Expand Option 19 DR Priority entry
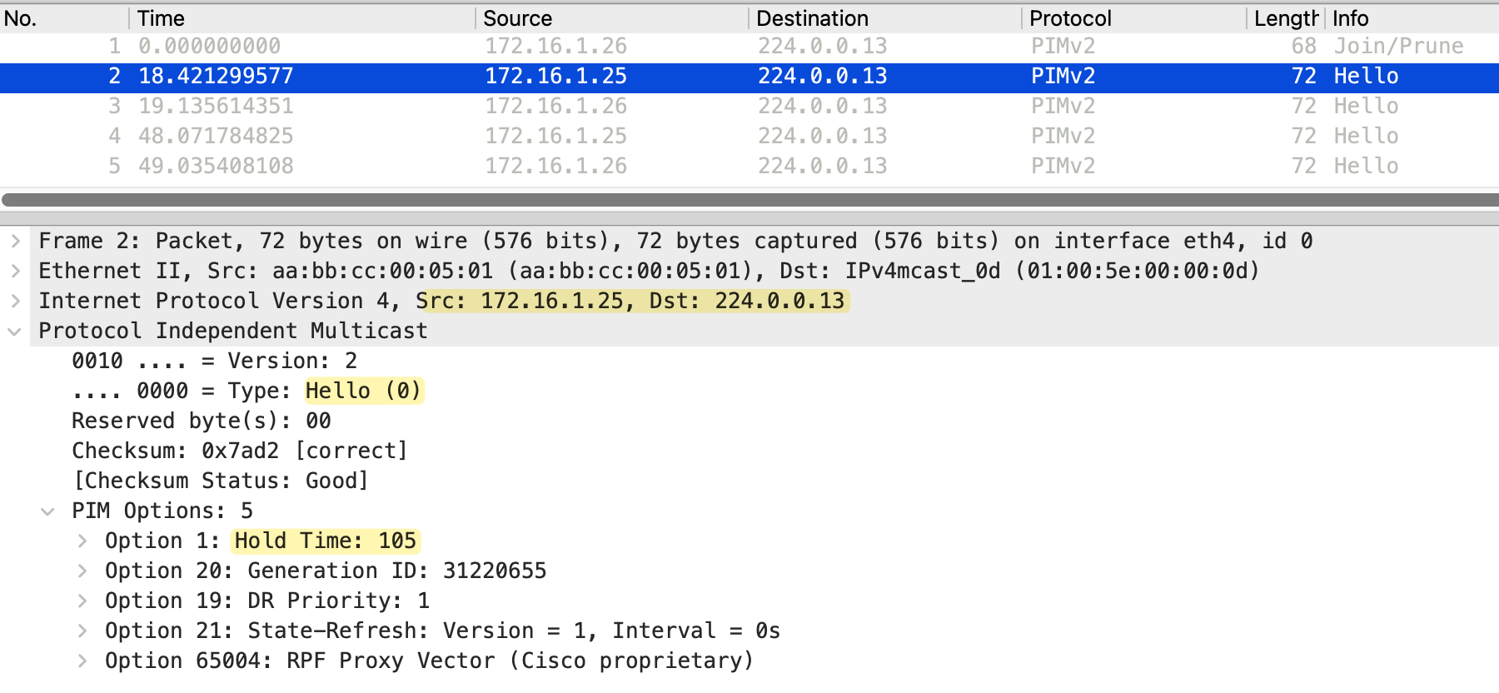Screen dimensions: 1499x693 [x=82, y=601]
